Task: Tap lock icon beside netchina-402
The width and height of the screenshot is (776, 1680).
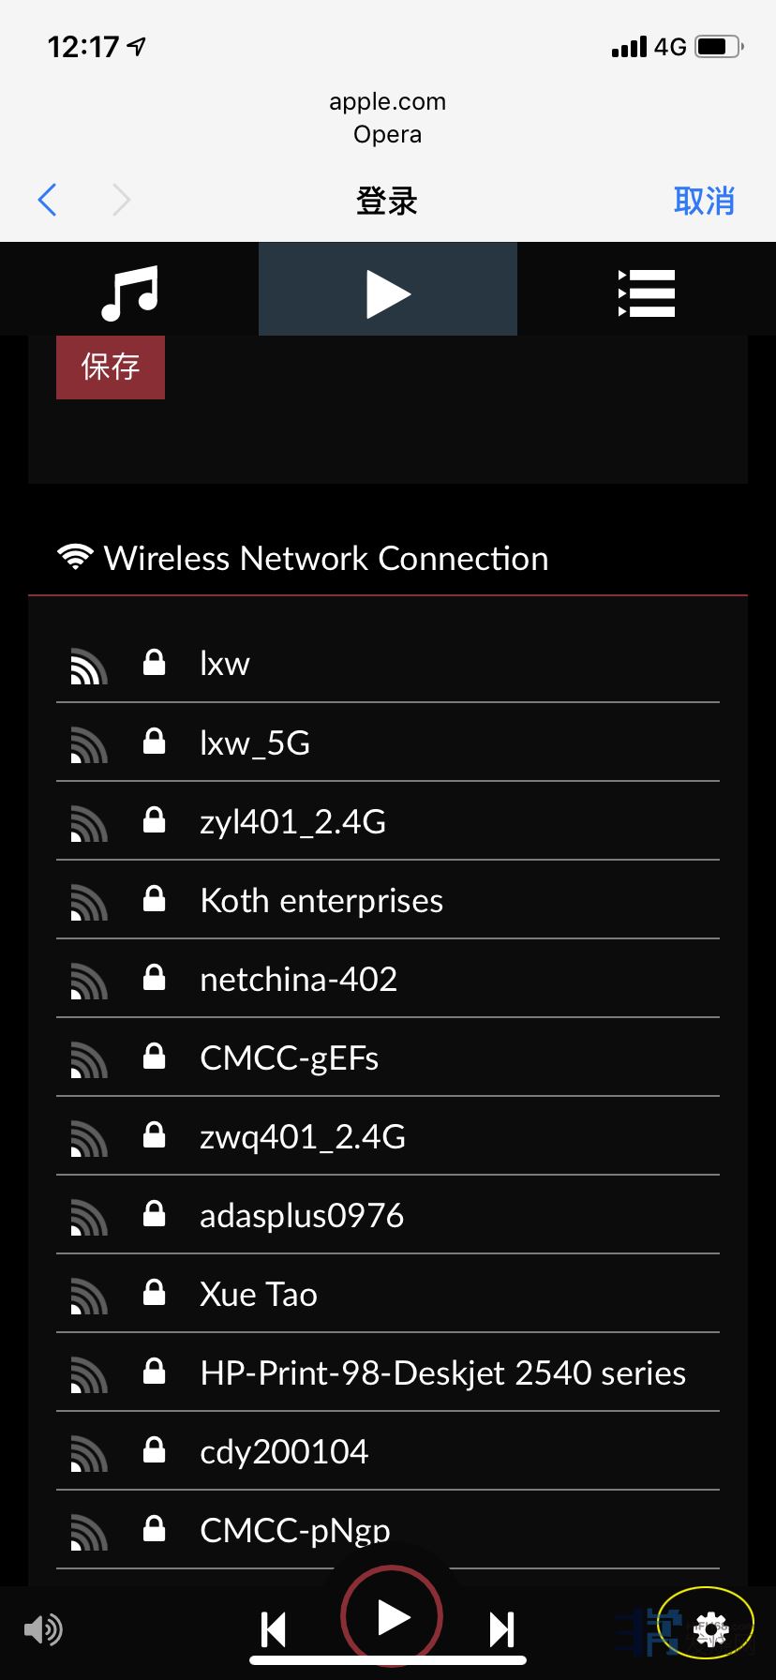Action: pos(154,979)
